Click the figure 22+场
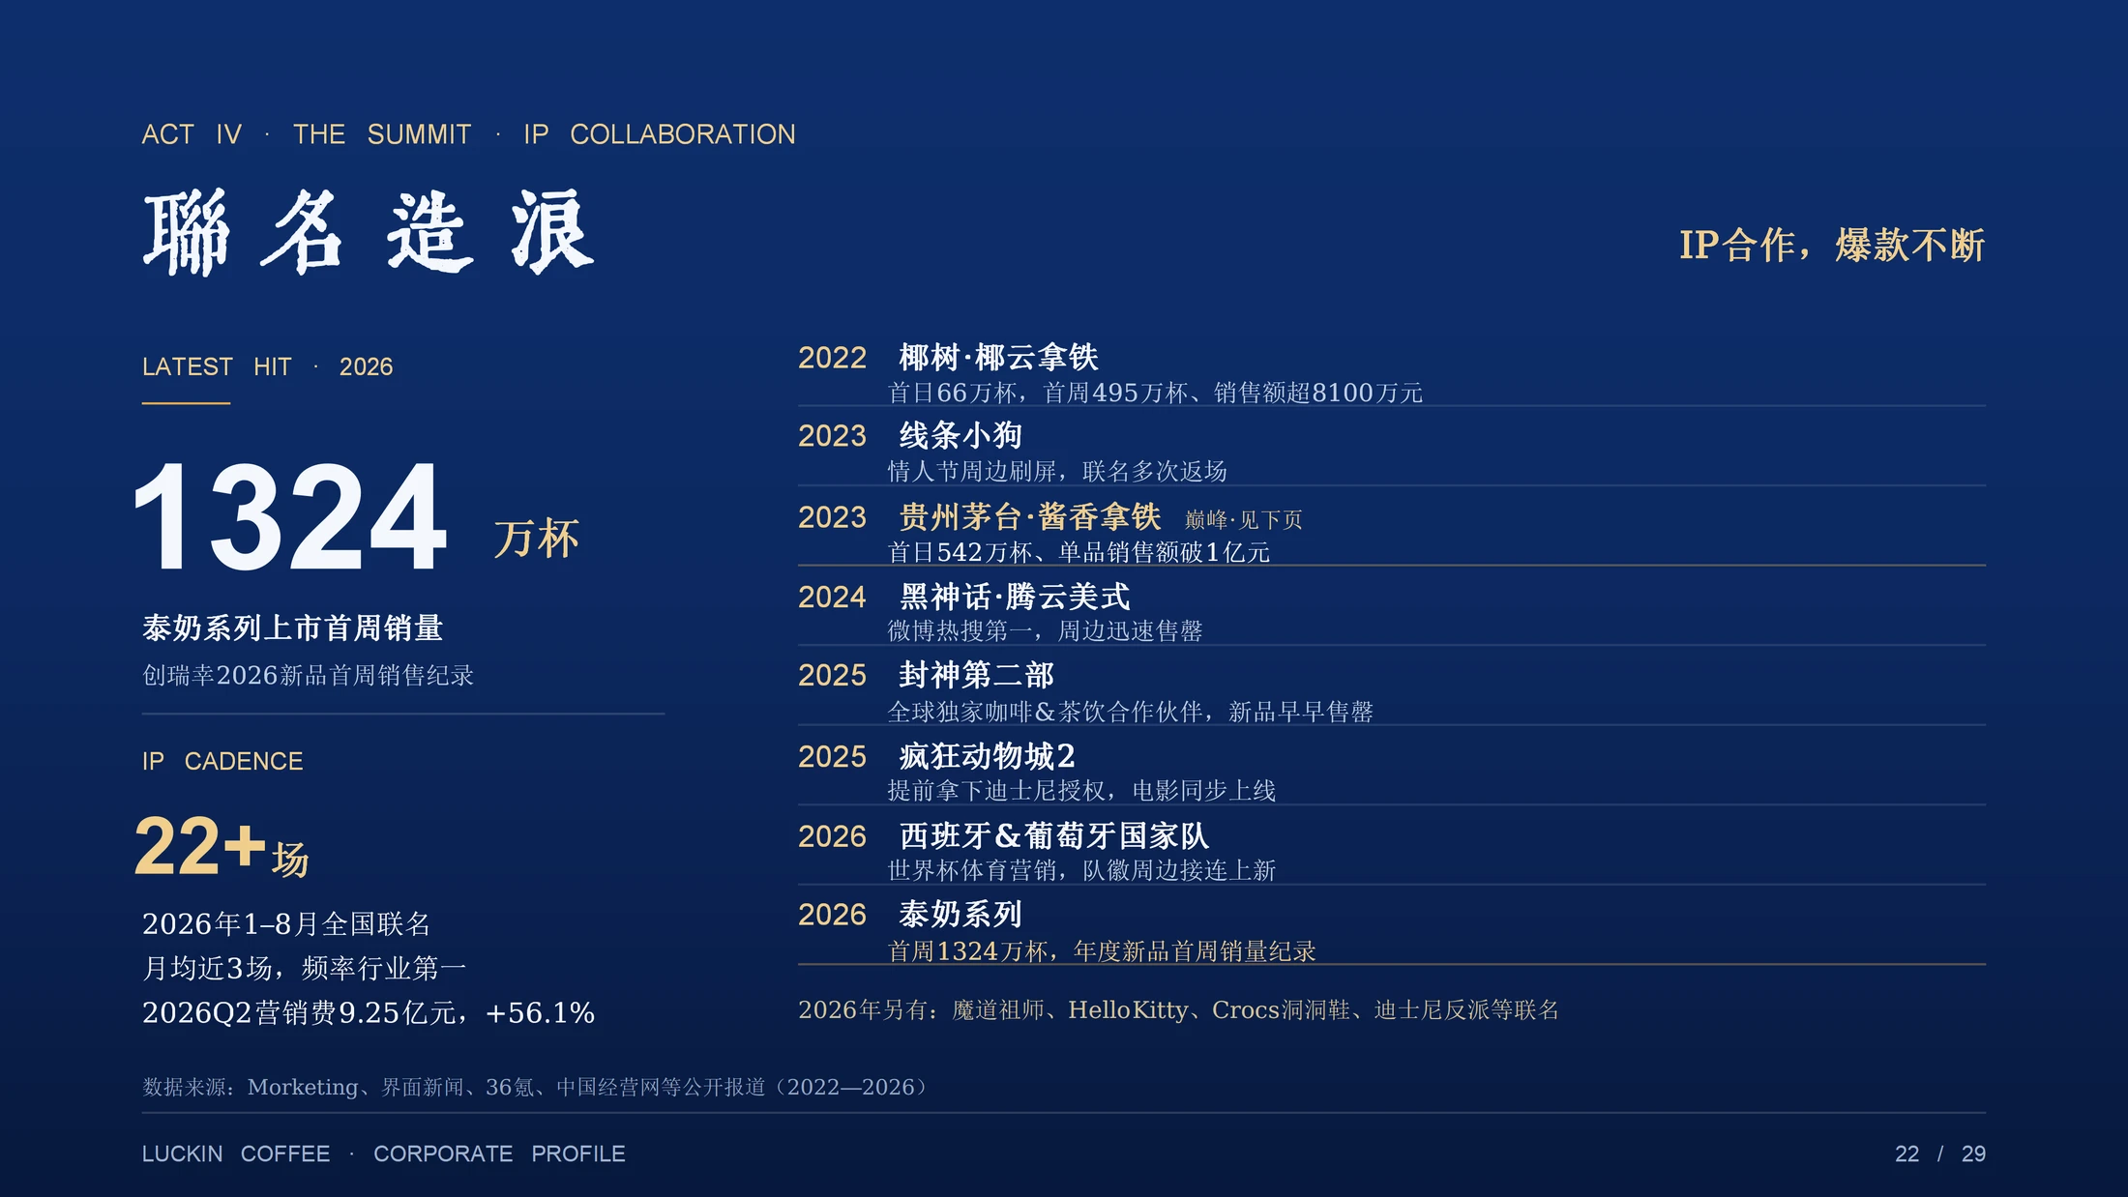 [x=222, y=847]
